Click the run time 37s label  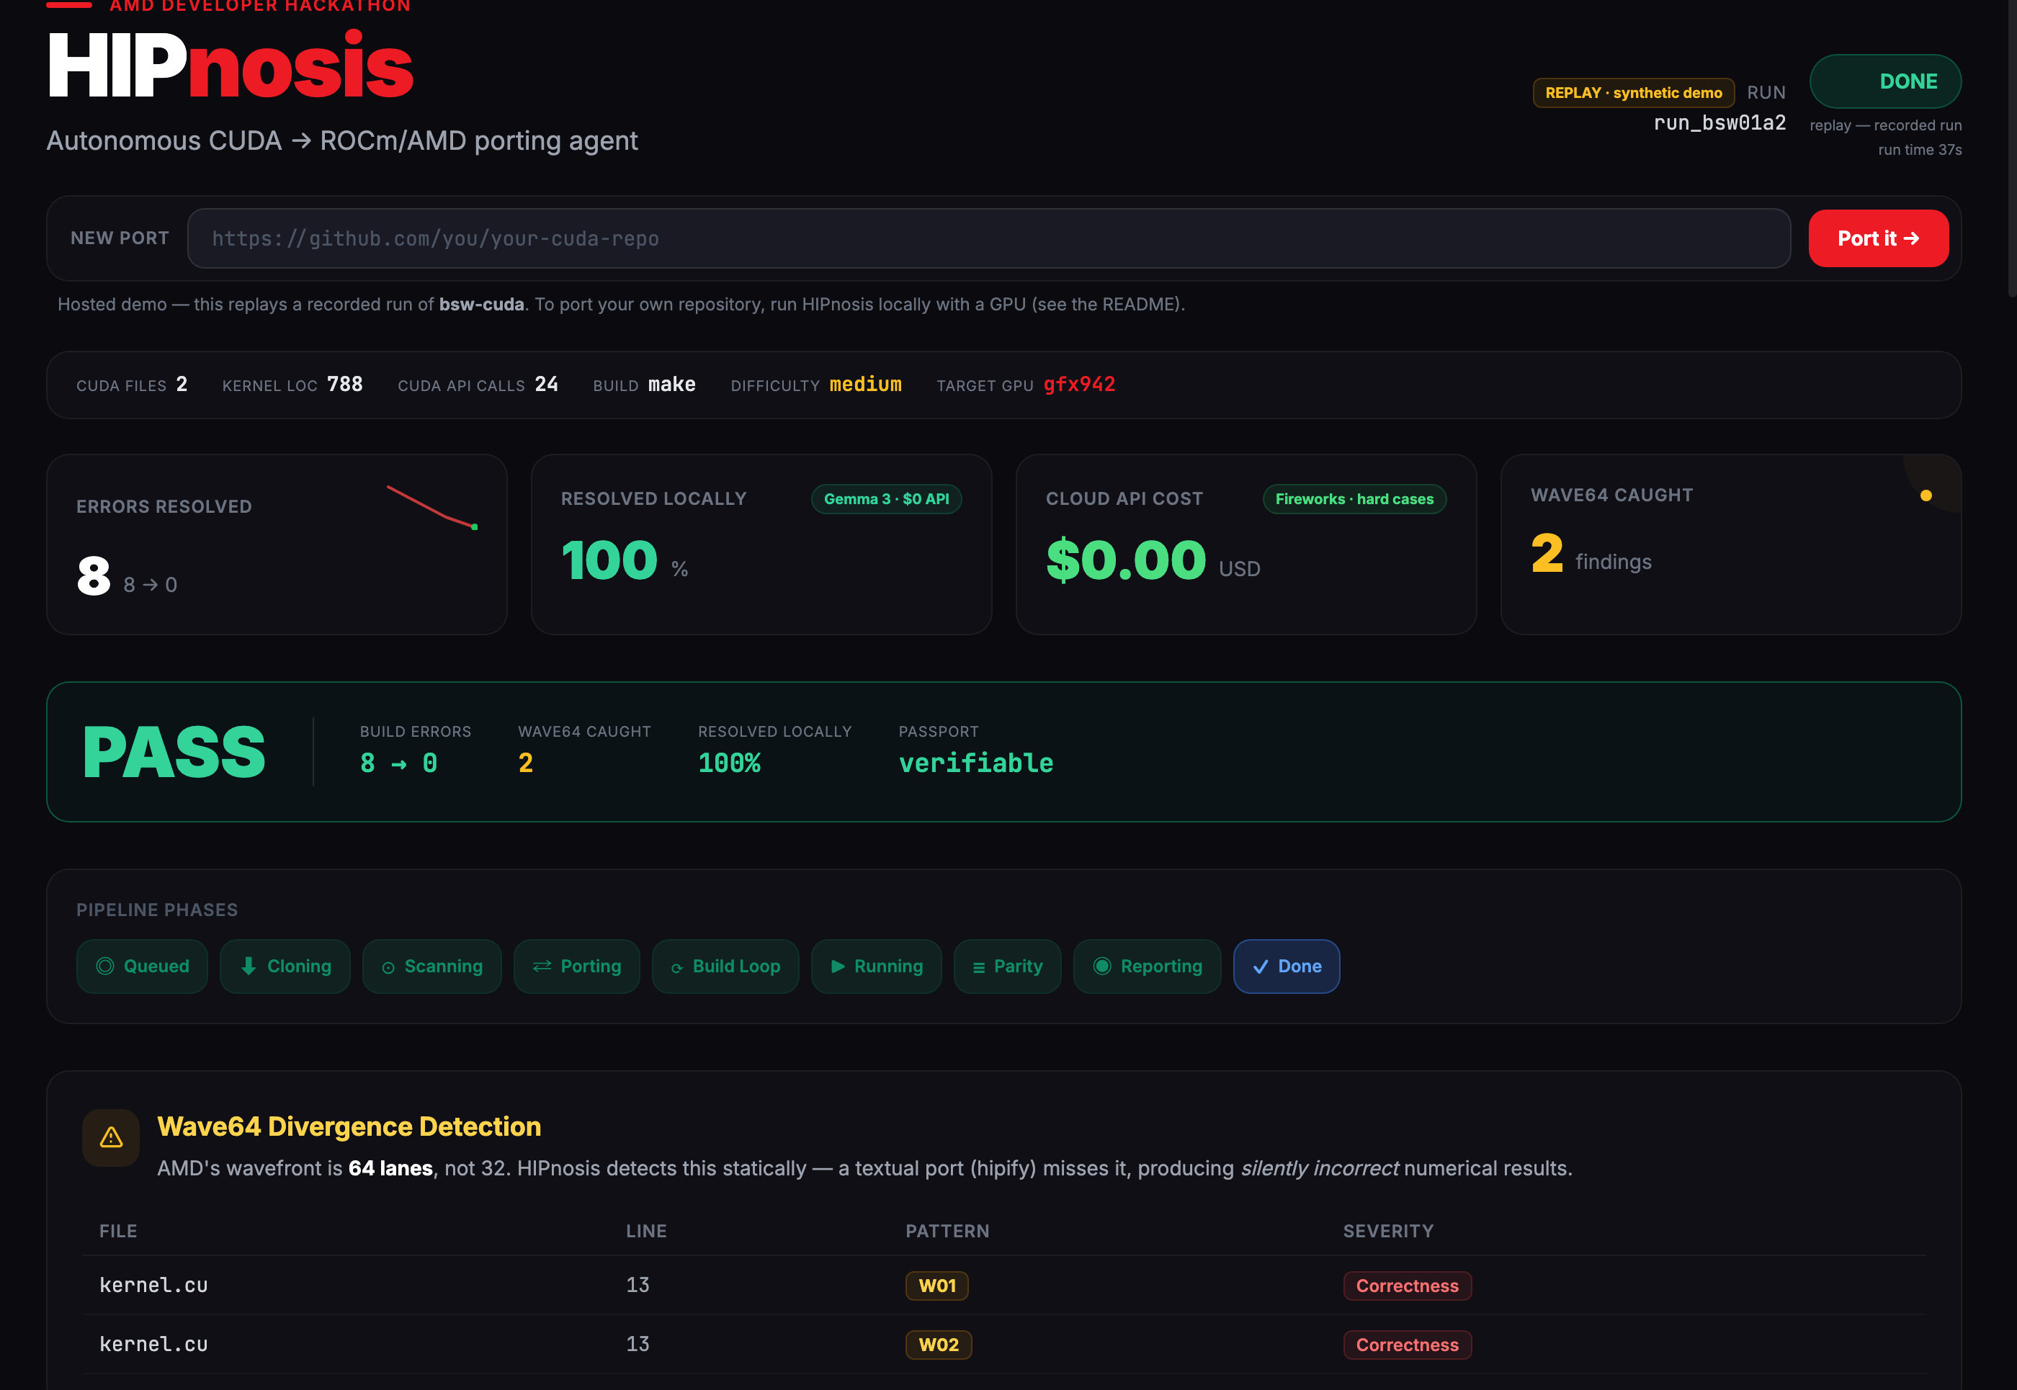point(1920,150)
